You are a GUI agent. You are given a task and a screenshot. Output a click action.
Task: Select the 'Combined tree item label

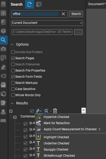click(27, 117)
